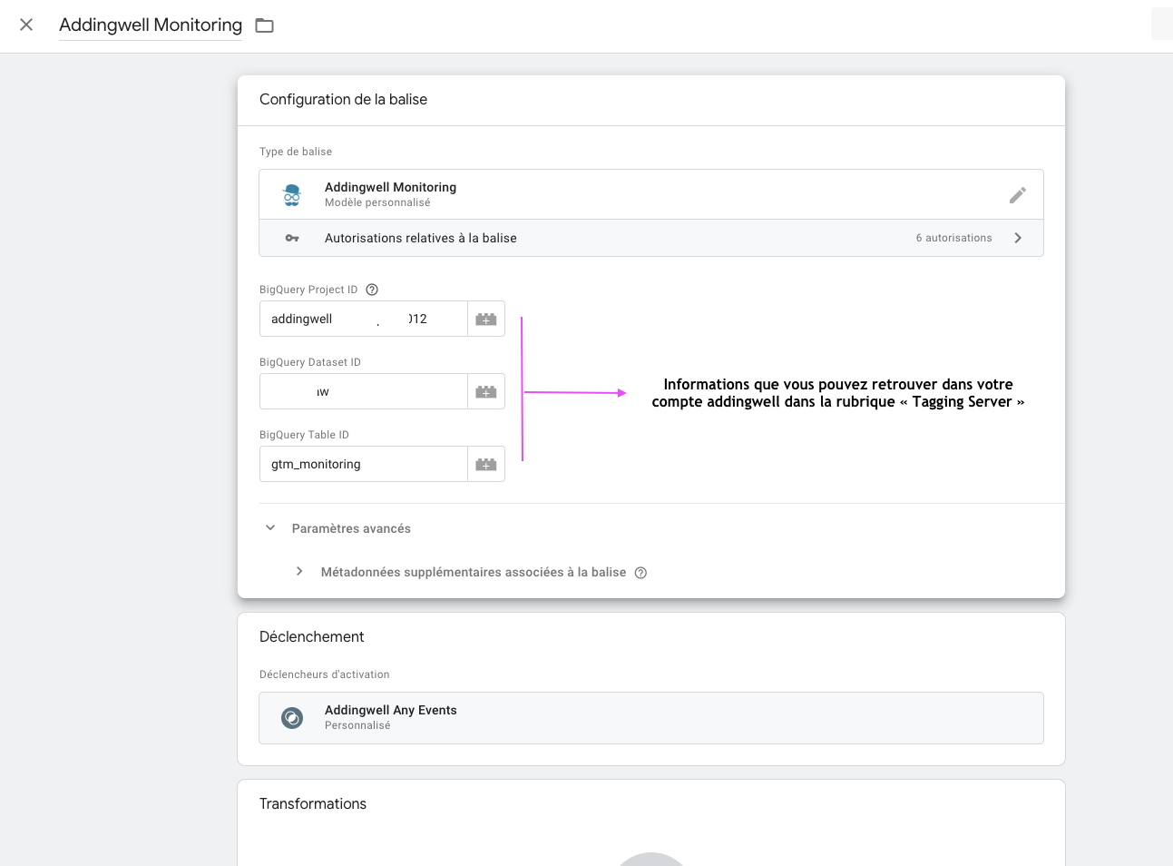Image resolution: width=1173 pixels, height=866 pixels.
Task: Click help icon beside BigQuery Project ID
Action: (x=372, y=290)
